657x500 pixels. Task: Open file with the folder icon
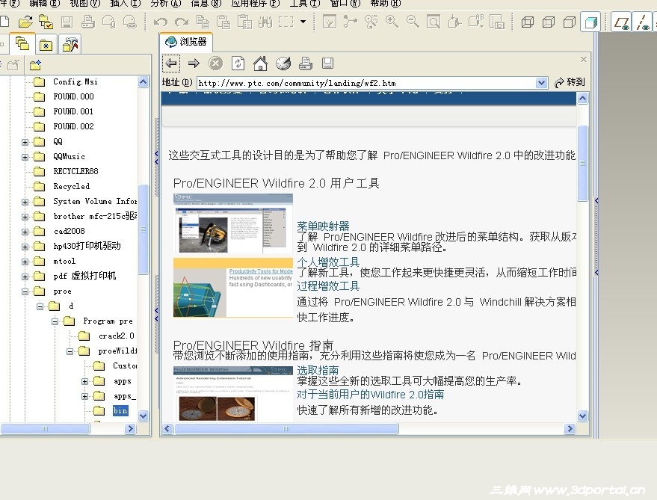pos(25,22)
